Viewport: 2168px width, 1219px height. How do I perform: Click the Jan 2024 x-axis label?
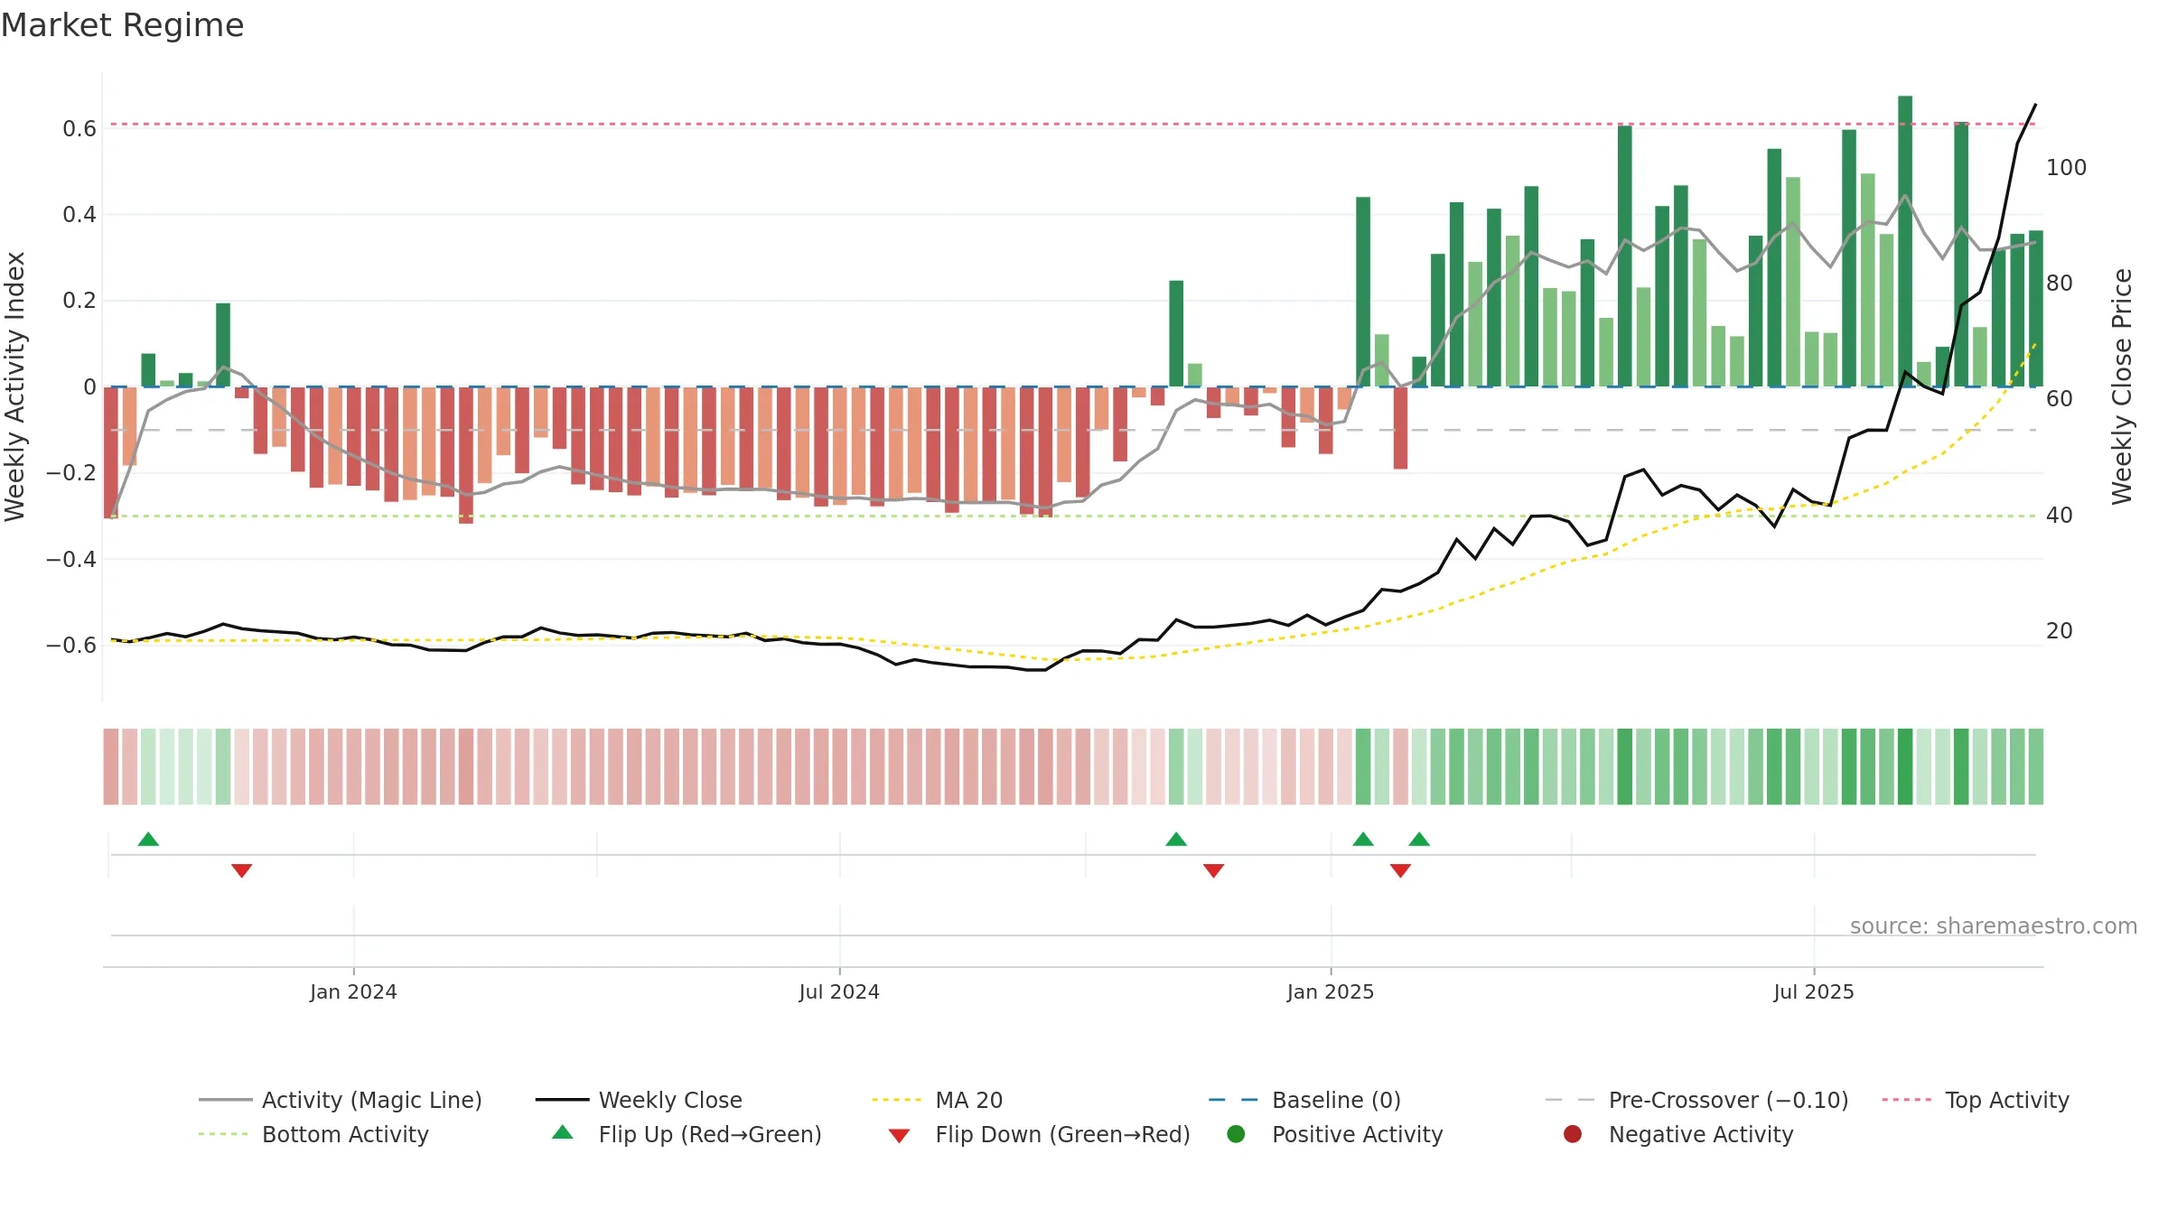tap(353, 991)
